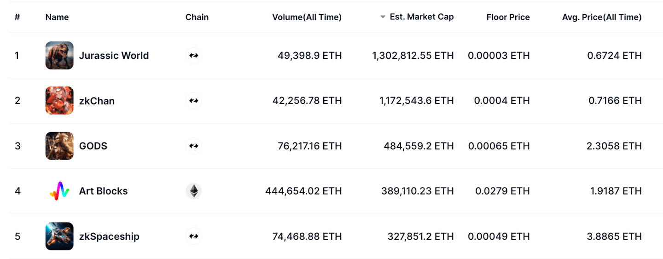
Task: Sort by Volume(All Time) column header
Action: [307, 17]
